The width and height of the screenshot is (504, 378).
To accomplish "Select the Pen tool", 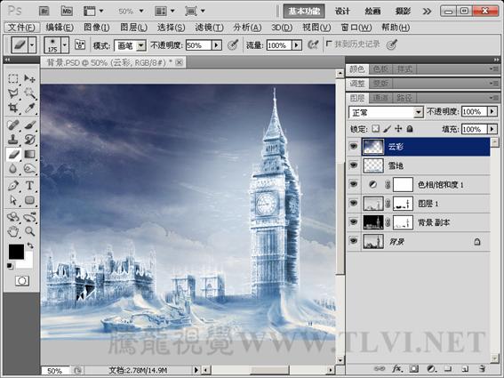I will pyautogui.click(x=13, y=186).
